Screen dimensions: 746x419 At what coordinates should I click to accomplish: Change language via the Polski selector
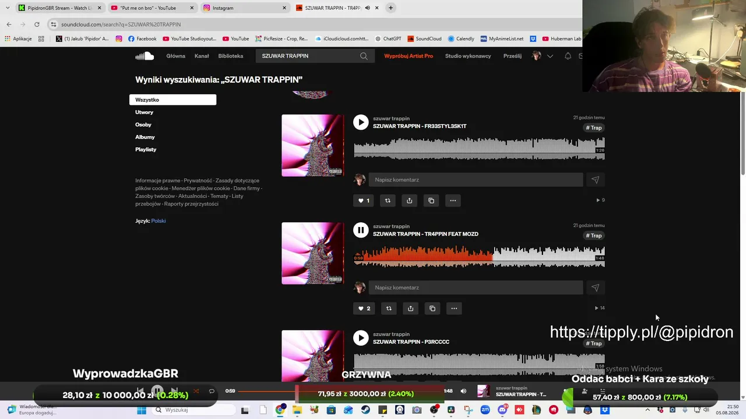tap(159, 221)
